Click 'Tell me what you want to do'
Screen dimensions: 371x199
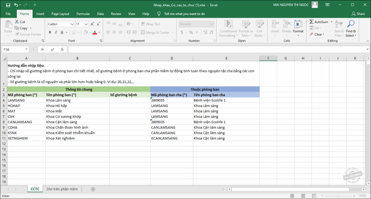pyautogui.click(x=184, y=14)
